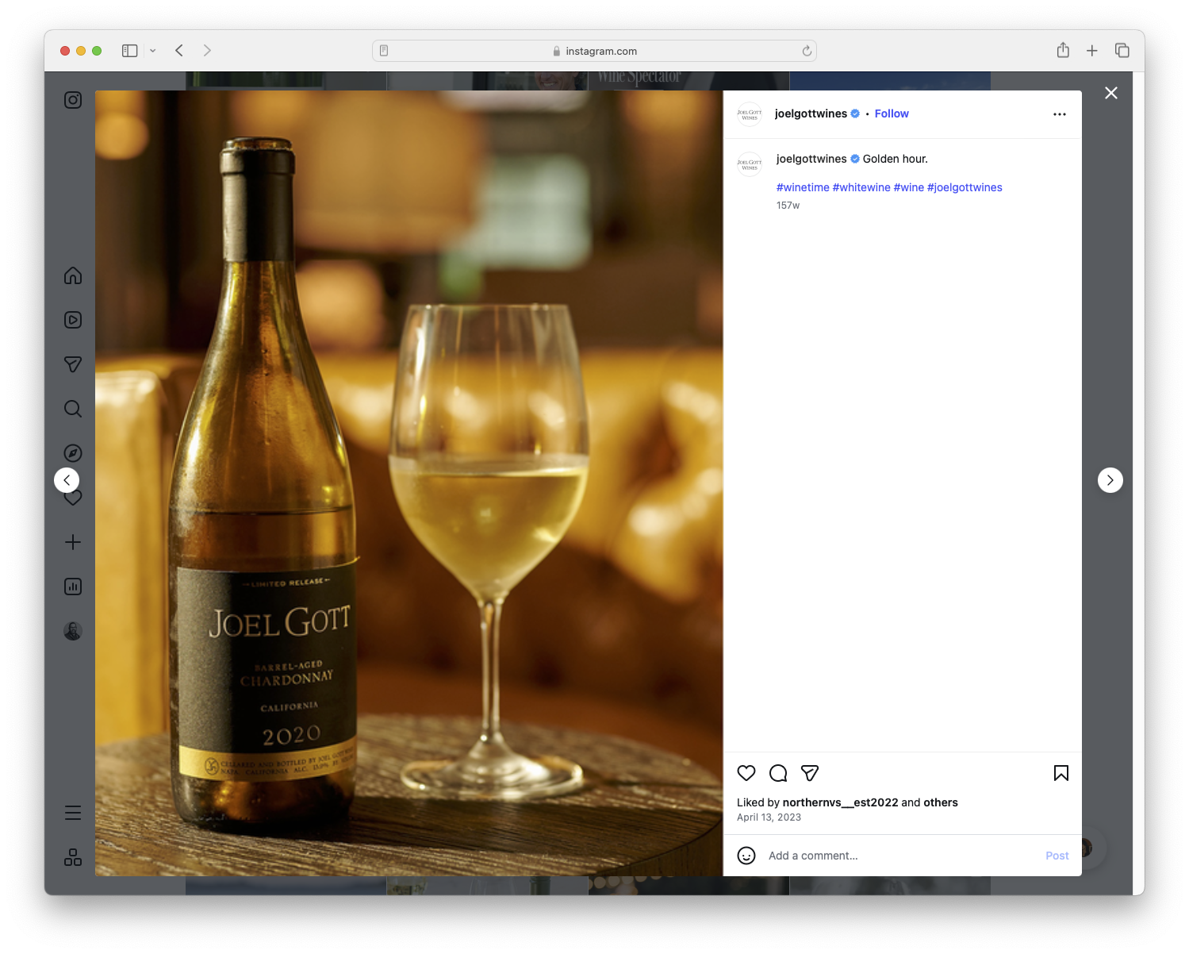Go to the next post arrow
Viewport: 1189px width, 954px height.
[1110, 480]
